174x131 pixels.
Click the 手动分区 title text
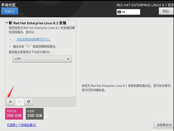(8, 5)
